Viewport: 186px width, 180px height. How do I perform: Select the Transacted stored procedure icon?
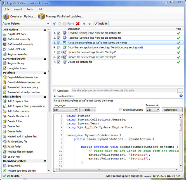point(4,92)
